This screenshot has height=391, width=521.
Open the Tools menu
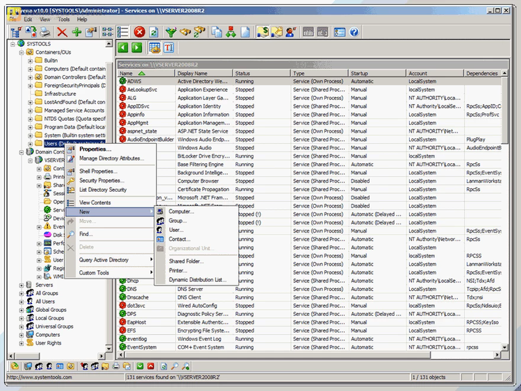point(63,19)
